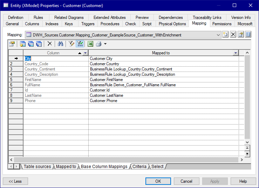Toggle the Enable Filter funnel icon
Screen dimensions: 259x188
(x=80, y=44)
